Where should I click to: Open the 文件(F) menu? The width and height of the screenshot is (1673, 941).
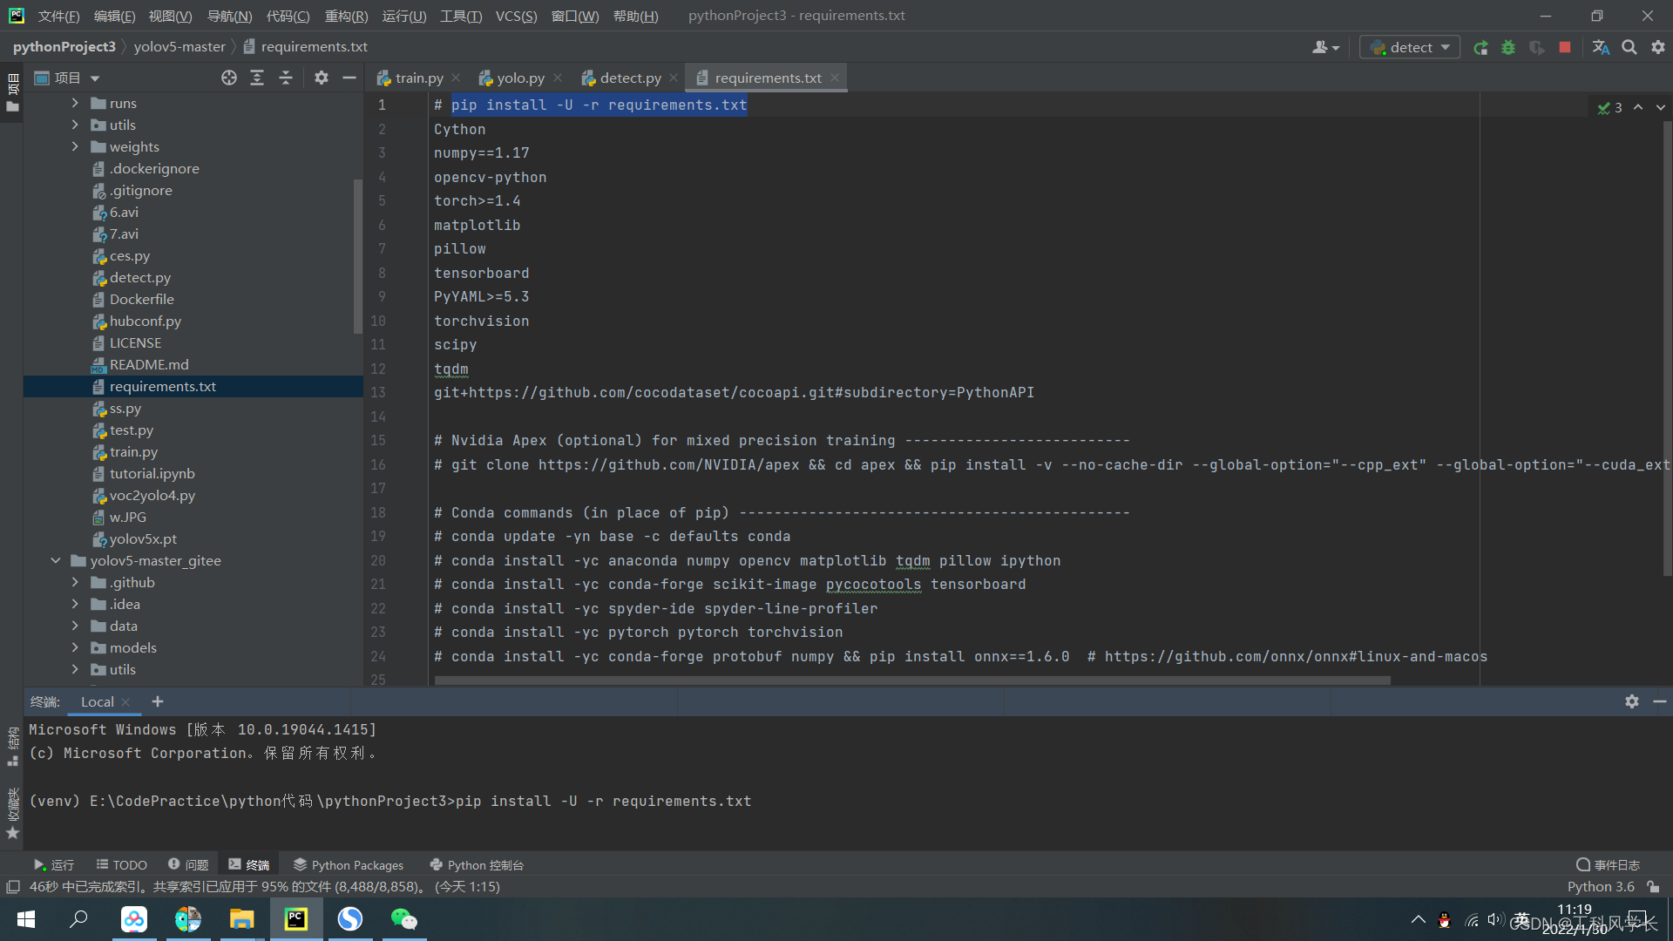click(58, 16)
